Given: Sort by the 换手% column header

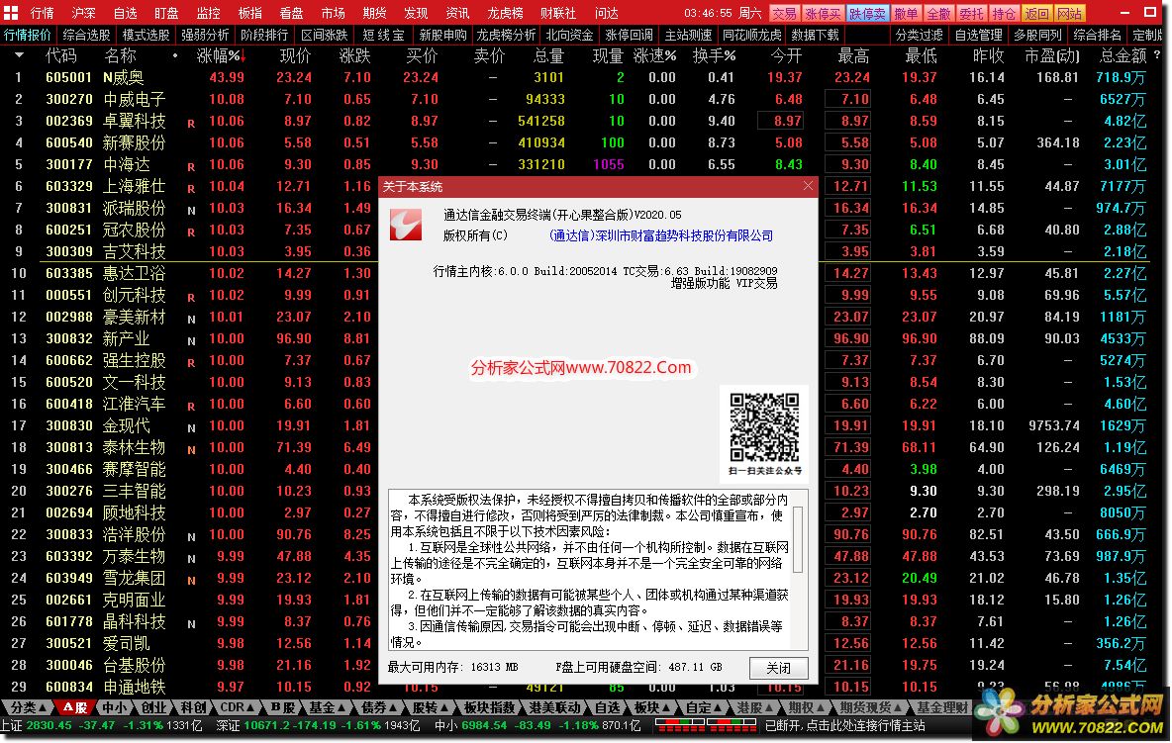Looking at the screenshot, I should pyautogui.click(x=714, y=56).
